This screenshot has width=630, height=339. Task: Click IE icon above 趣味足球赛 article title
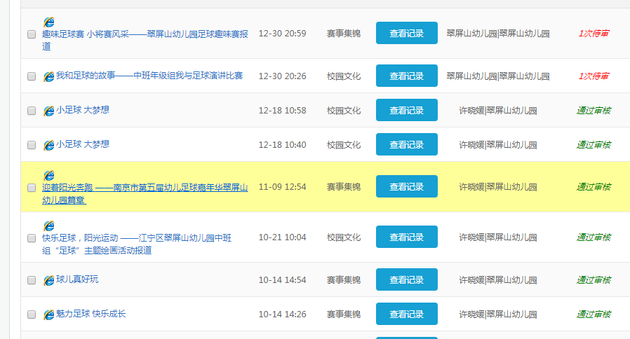[49, 22]
